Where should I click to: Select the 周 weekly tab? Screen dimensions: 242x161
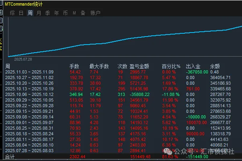pyautogui.click(x=30, y=13)
